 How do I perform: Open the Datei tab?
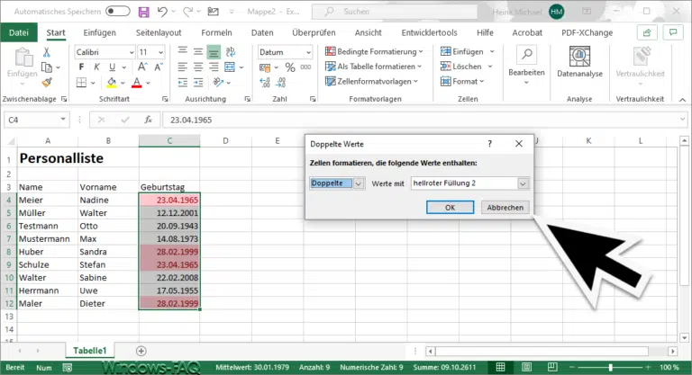click(19, 32)
